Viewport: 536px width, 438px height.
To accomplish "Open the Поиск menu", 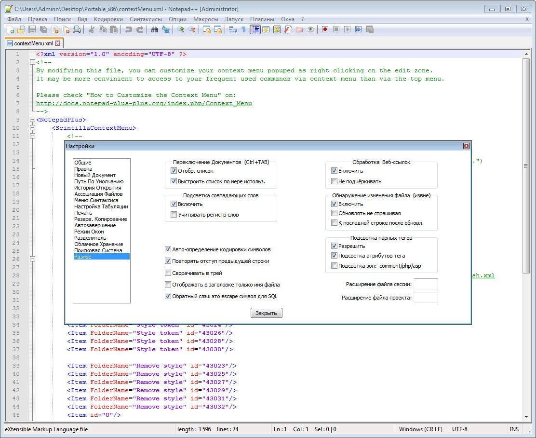I will pos(62,19).
